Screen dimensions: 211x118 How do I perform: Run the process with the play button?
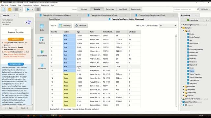click(28, 10)
